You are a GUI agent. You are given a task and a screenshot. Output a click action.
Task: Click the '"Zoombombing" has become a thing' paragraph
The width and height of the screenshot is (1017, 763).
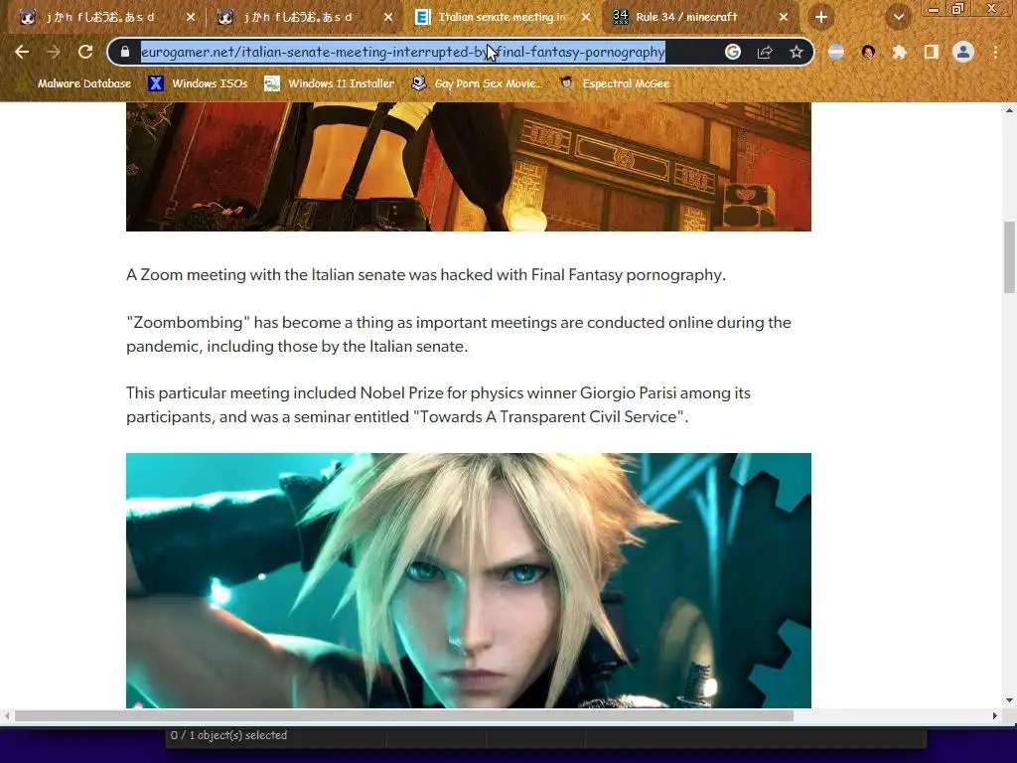coord(459,334)
